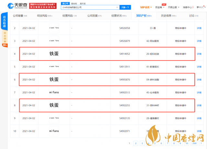Click the mifans trademark image in row 7

tap(54, 92)
